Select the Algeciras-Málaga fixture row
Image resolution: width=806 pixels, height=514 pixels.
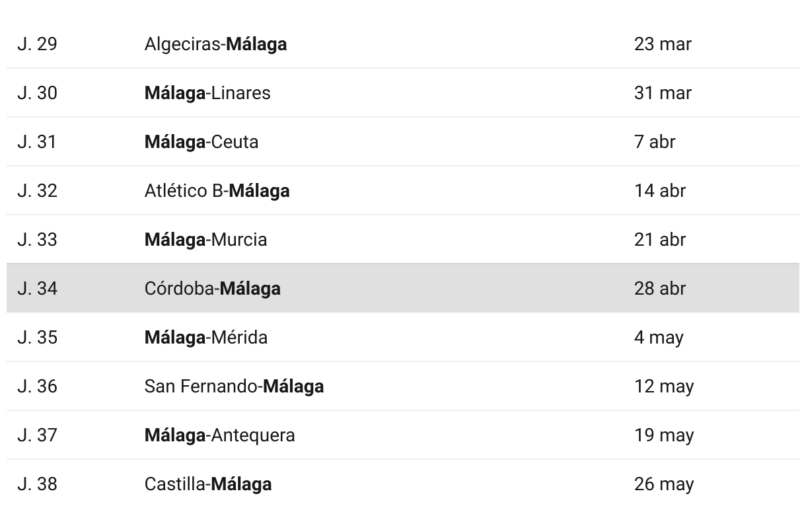tap(402, 44)
